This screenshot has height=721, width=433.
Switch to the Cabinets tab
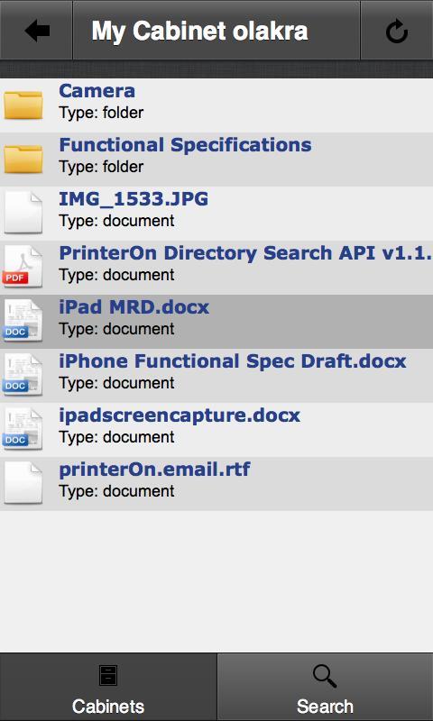pyautogui.click(x=108, y=687)
